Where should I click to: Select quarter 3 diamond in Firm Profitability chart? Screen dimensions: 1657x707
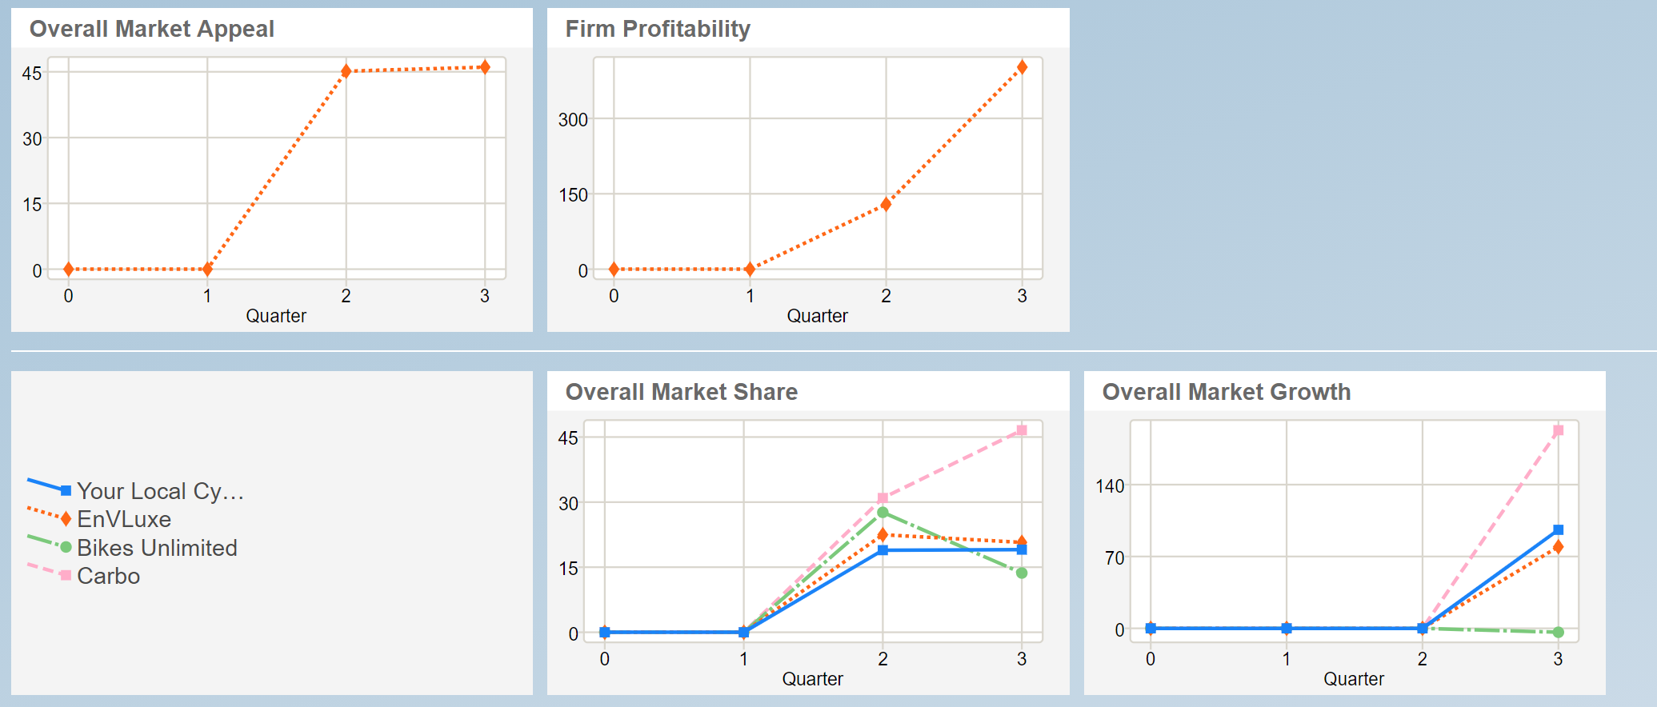[1022, 67]
